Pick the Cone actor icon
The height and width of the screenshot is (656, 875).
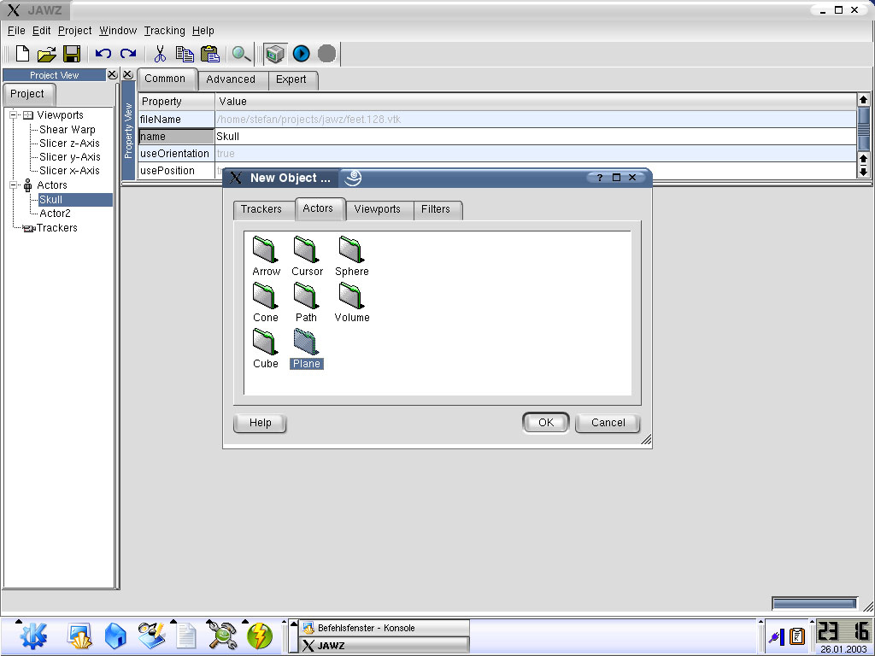[x=266, y=296]
